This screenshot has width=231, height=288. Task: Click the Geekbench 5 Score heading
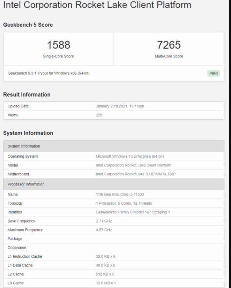pyautogui.click(x=28, y=25)
